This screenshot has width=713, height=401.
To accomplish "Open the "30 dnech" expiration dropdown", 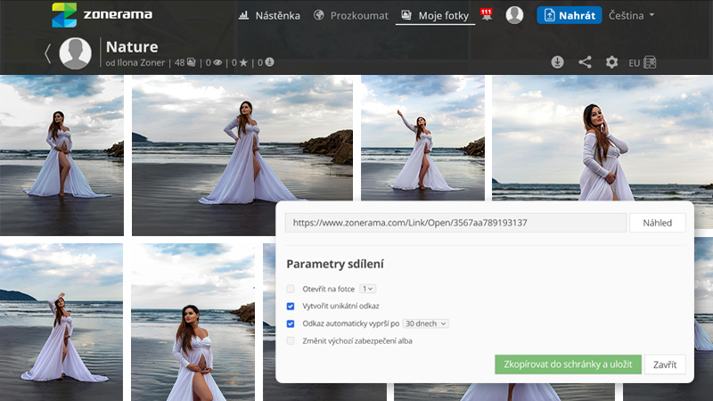I will (426, 323).
